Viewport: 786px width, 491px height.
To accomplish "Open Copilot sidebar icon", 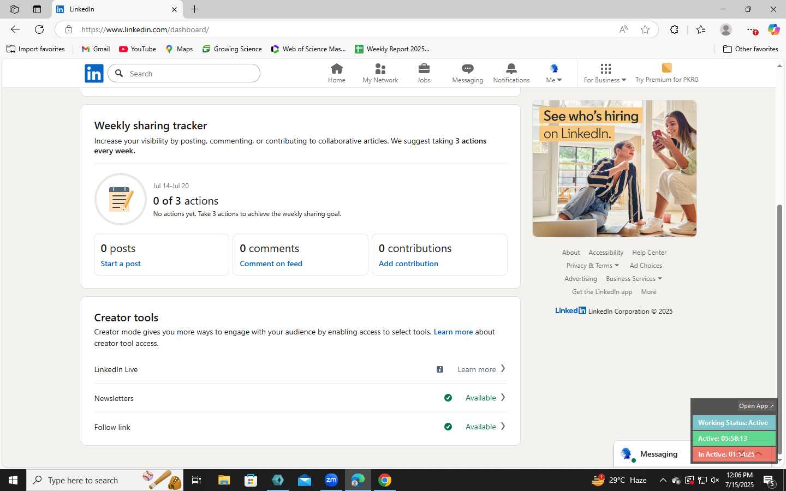I will coord(773,29).
